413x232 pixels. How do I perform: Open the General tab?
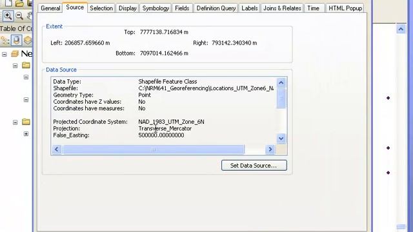click(50, 8)
